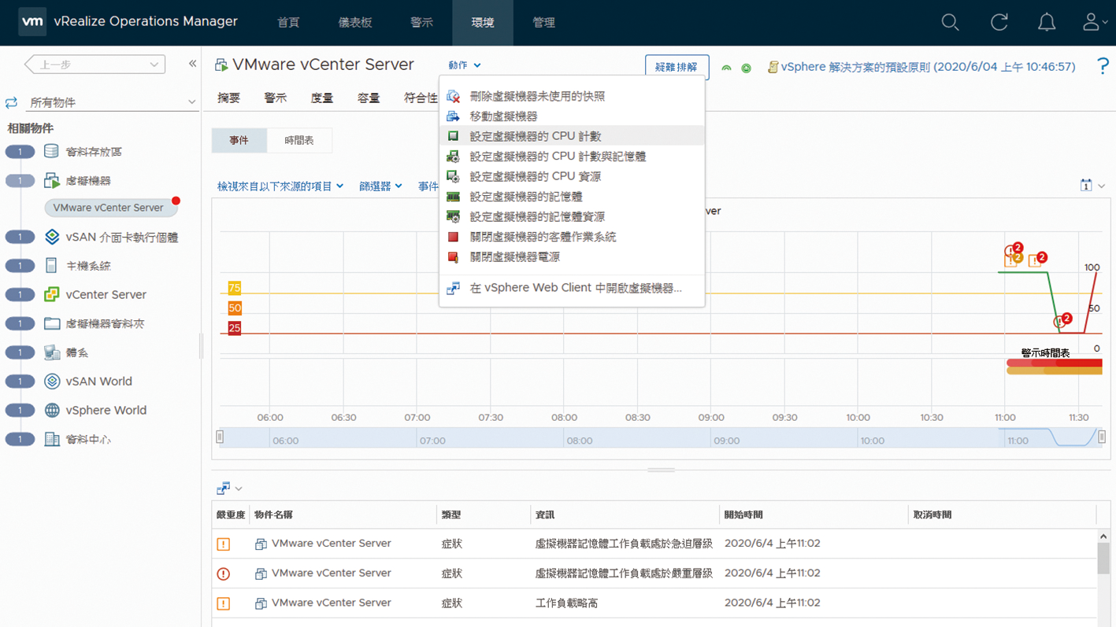
Task: Click the policy icon before vSphere 解決方案
Action: click(x=773, y=68)
